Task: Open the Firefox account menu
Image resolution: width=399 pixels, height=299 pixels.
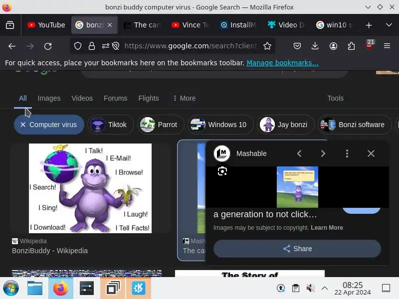Action: [x=333, y=46]
